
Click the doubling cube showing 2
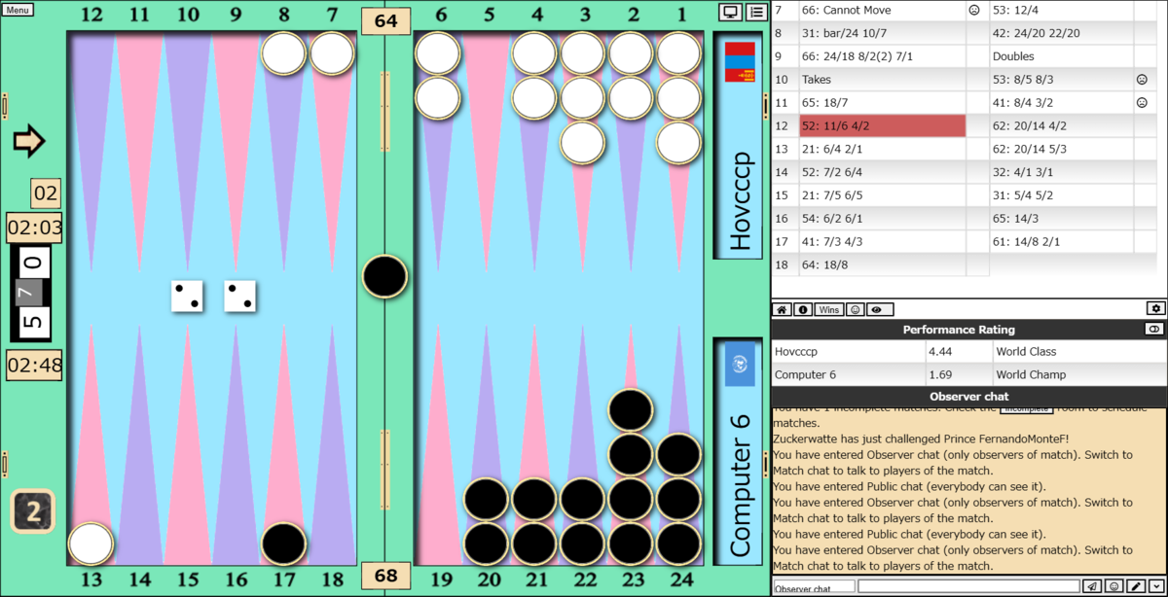coord(32,510)
